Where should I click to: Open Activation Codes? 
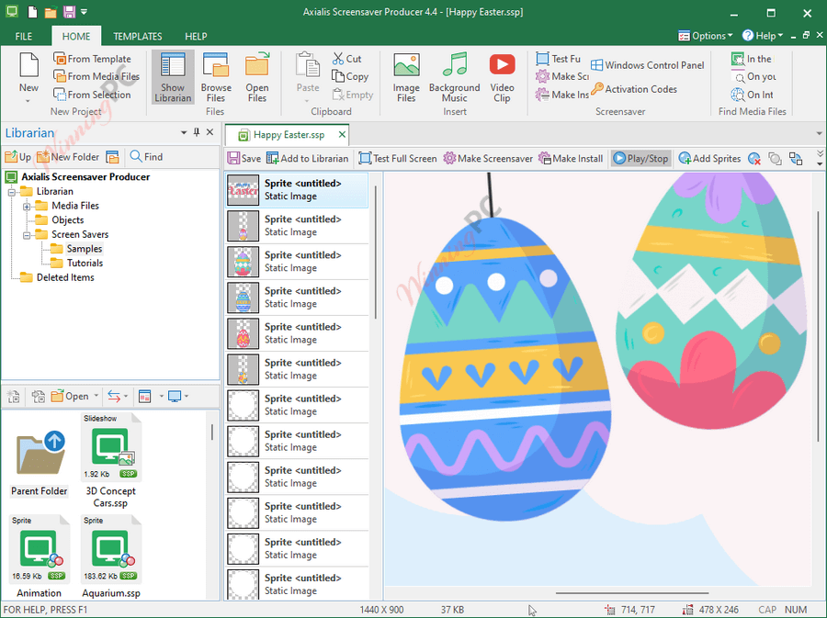point(634,89)
